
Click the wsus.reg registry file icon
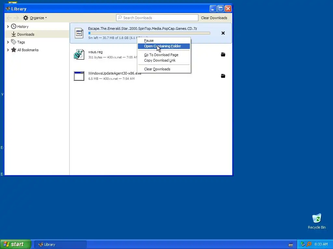click(79, 54)
